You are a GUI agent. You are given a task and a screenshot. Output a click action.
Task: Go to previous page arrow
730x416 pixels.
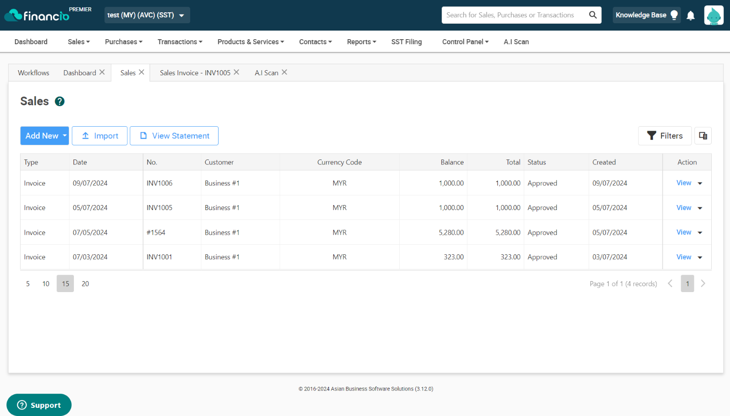tap(670, 283)
